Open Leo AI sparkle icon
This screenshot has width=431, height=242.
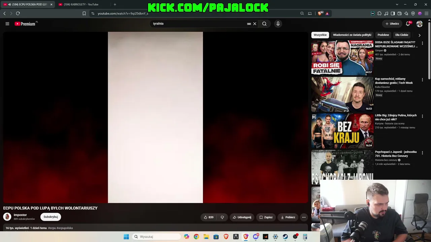click(406, 13)
